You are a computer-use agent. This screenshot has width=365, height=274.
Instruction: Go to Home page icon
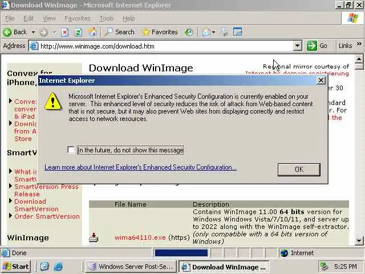pos(92,32)
